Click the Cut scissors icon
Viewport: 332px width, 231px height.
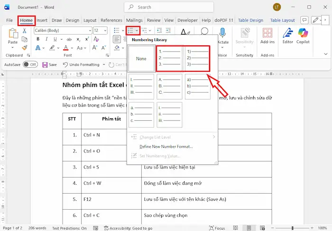(25, 30)
